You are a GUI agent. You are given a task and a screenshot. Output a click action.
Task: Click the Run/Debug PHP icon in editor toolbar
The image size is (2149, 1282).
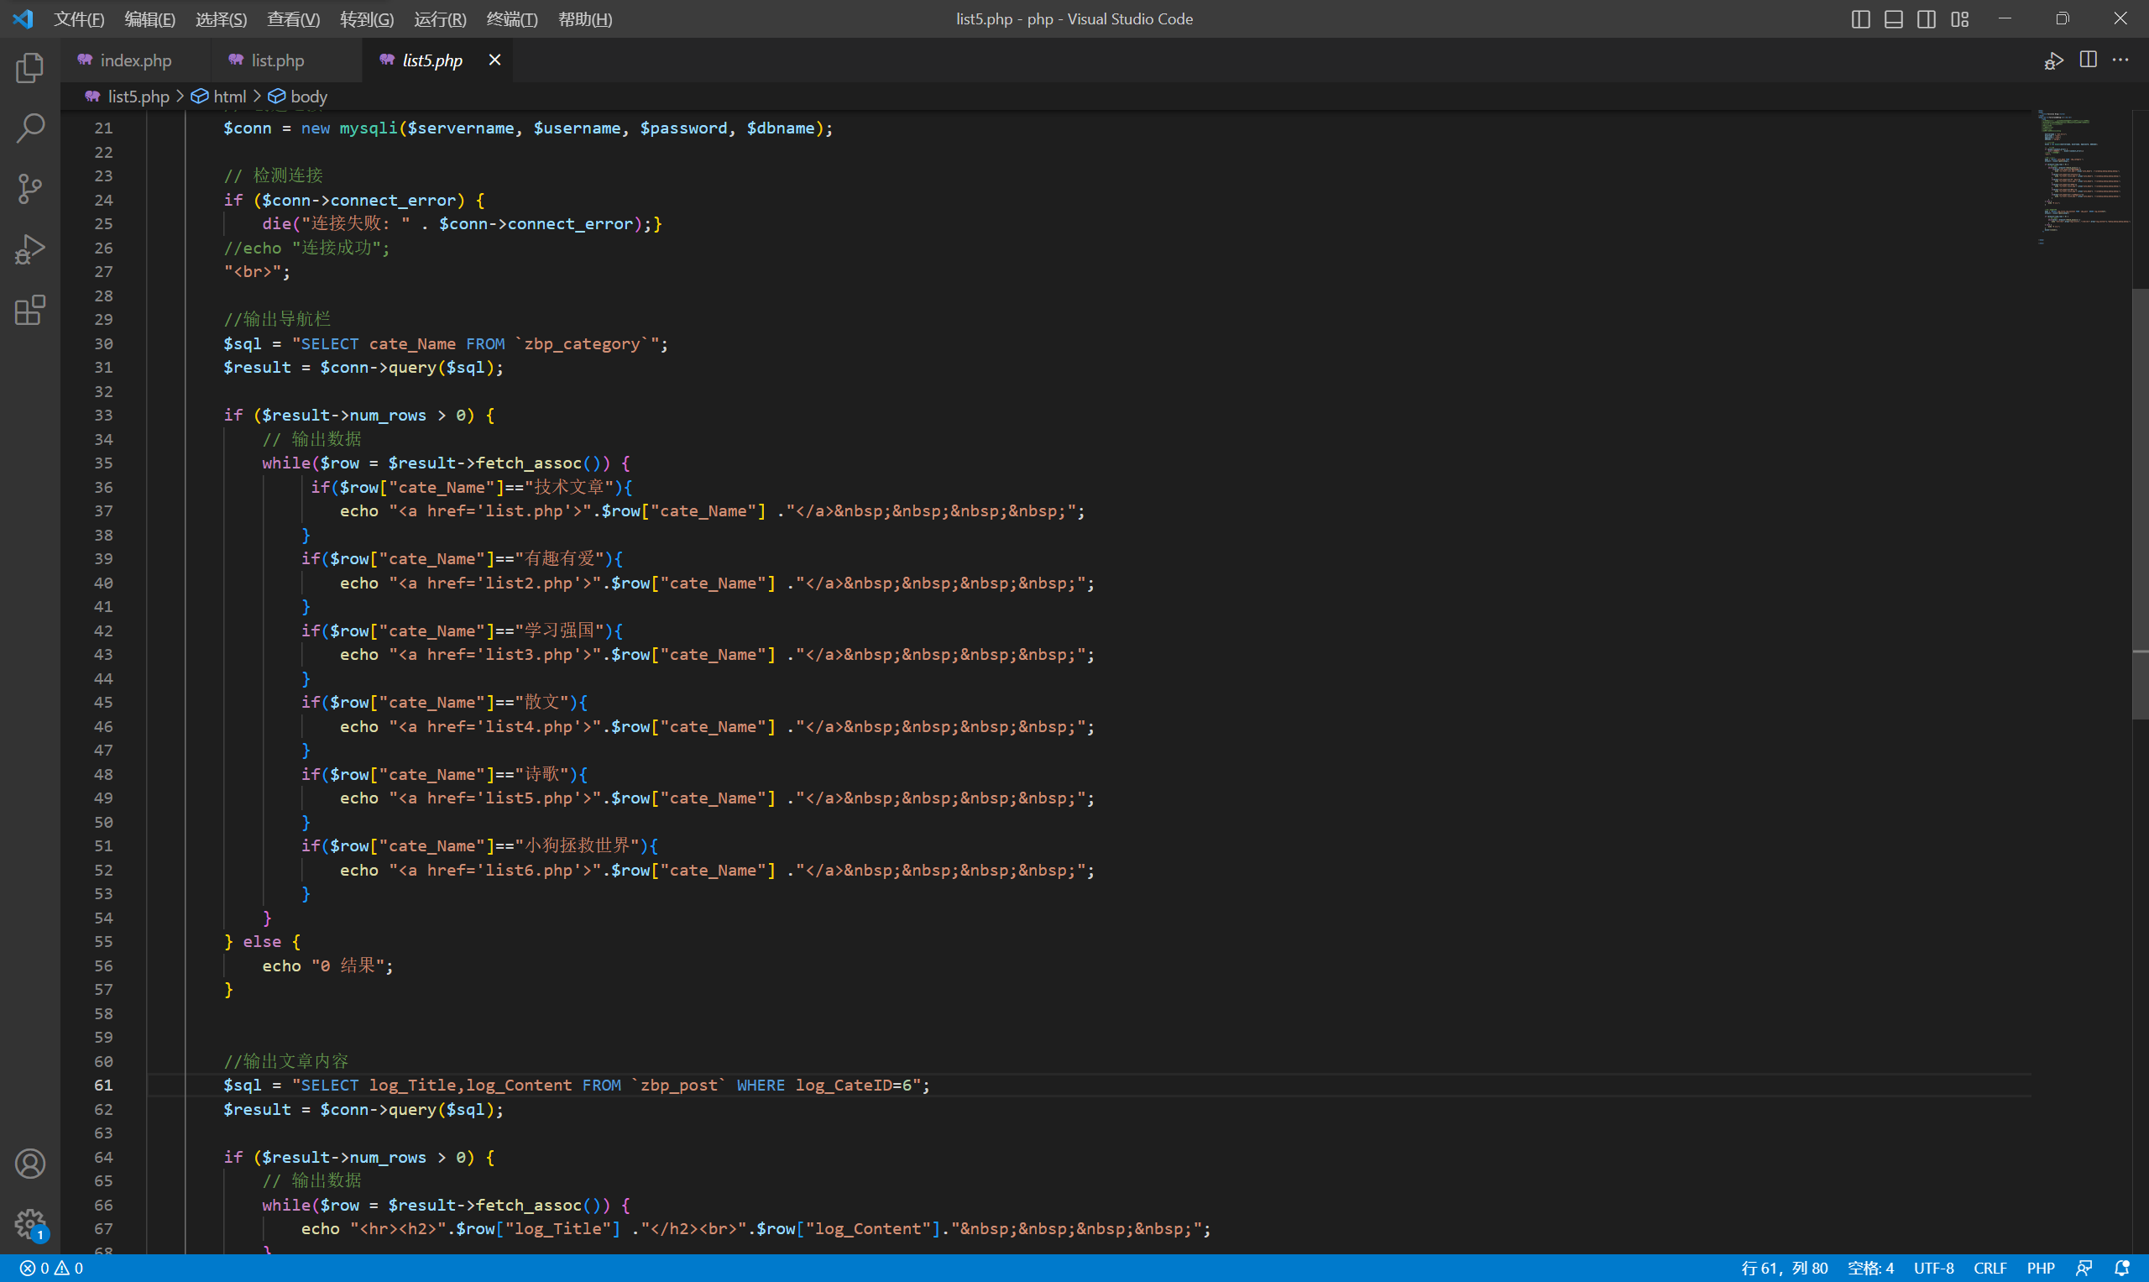2053,60
